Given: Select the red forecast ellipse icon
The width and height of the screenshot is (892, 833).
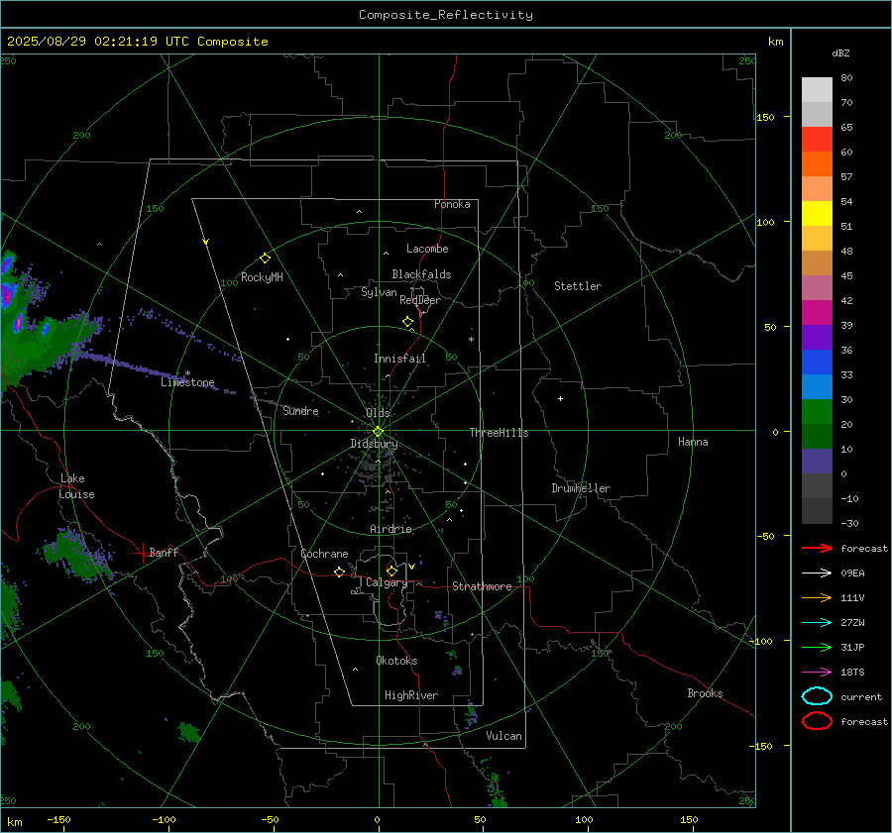Looking at the screenshot, I should click(x=817, y=721).
